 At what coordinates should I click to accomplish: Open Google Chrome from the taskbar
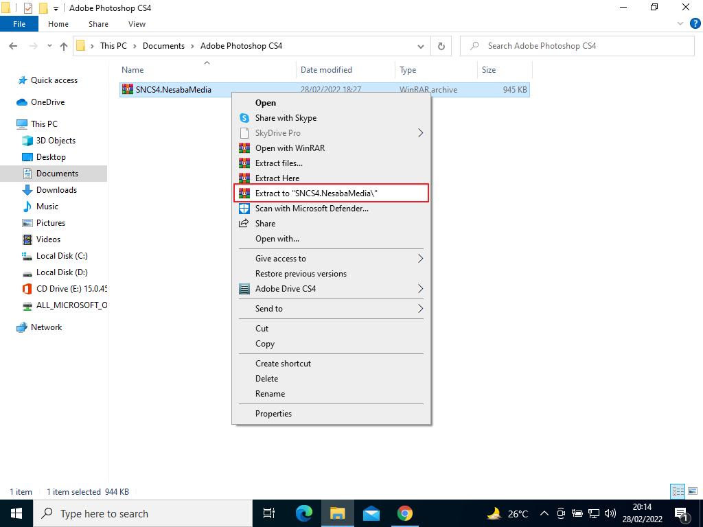[x=405, y=513]
